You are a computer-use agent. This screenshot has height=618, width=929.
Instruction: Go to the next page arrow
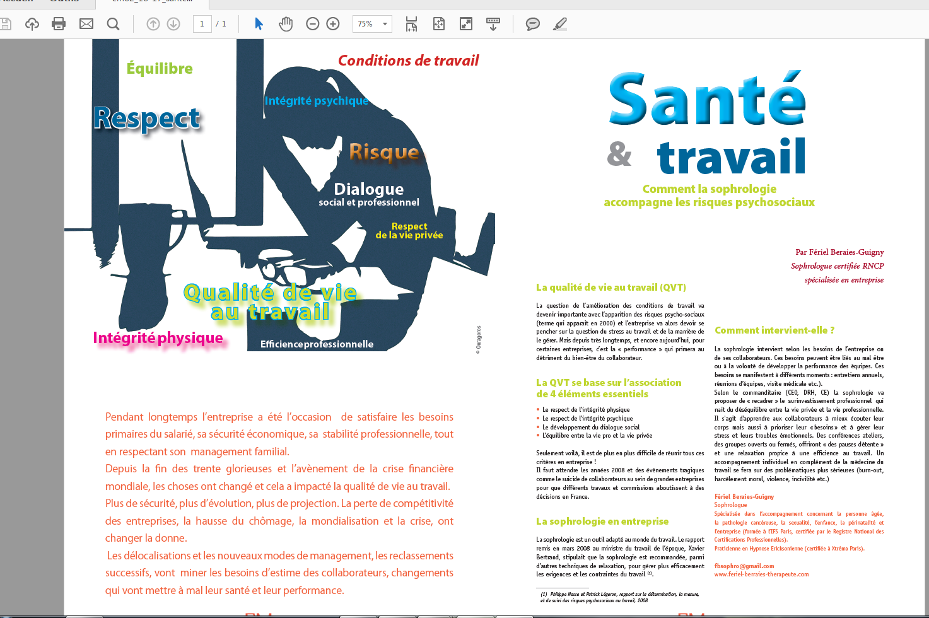(x=173, y=24)
